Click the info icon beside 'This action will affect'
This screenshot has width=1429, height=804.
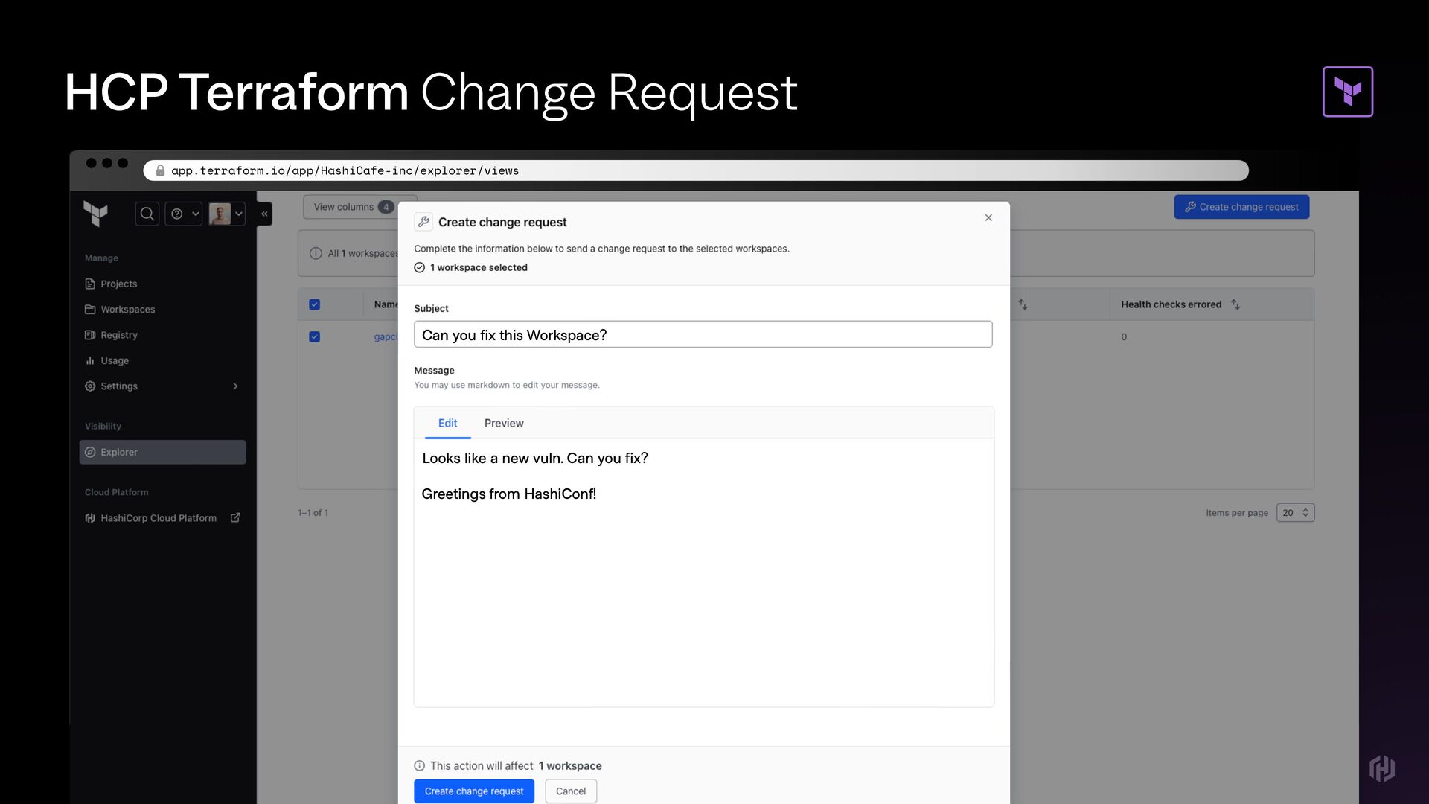point(420,766)
